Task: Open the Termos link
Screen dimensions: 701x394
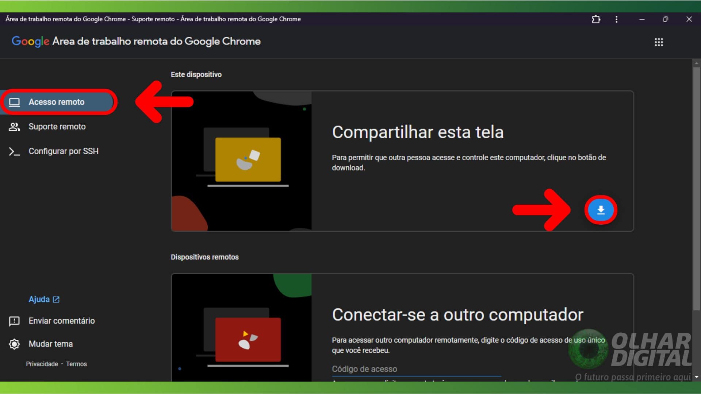Action: (x=76, y=364)
